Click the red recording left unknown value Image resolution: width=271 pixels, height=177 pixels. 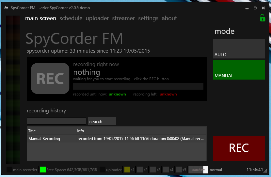(168, 94)
